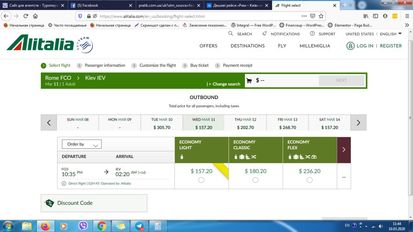Click the Economy Light column header
Image resolution: width=413 pixels, height=232 pixels.
tap(202, 150)
